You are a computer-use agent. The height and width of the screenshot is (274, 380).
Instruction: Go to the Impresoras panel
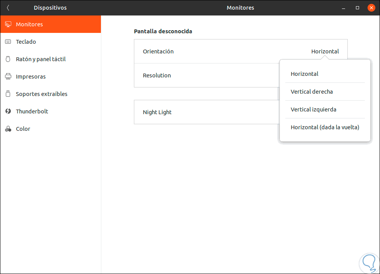[x=31, y=77]
